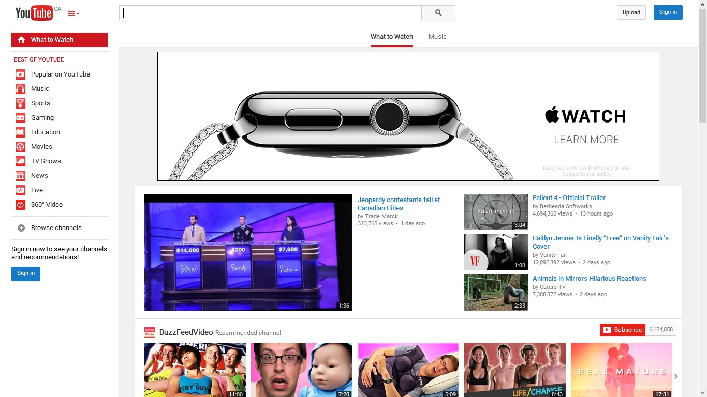Open Caters TV channel link
707x397 pixels.
(x=553, y=287)
